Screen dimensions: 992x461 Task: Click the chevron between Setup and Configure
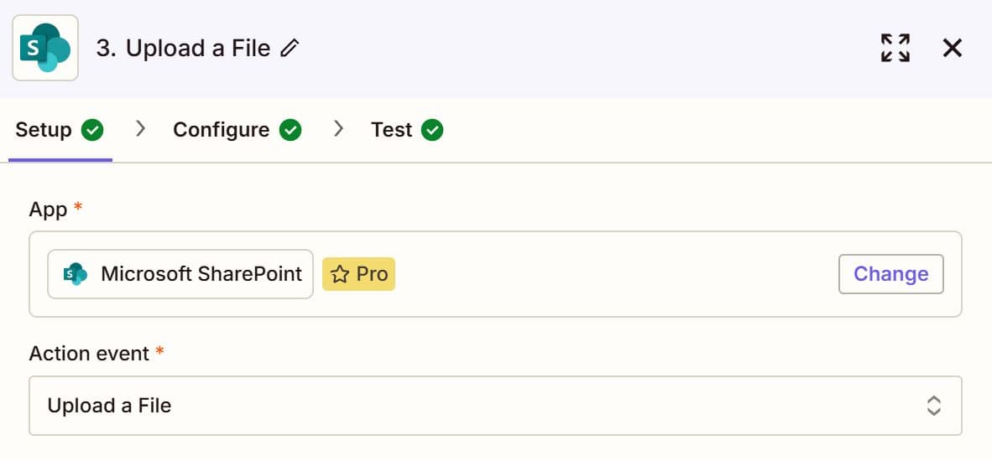click(x=141, y=129)
